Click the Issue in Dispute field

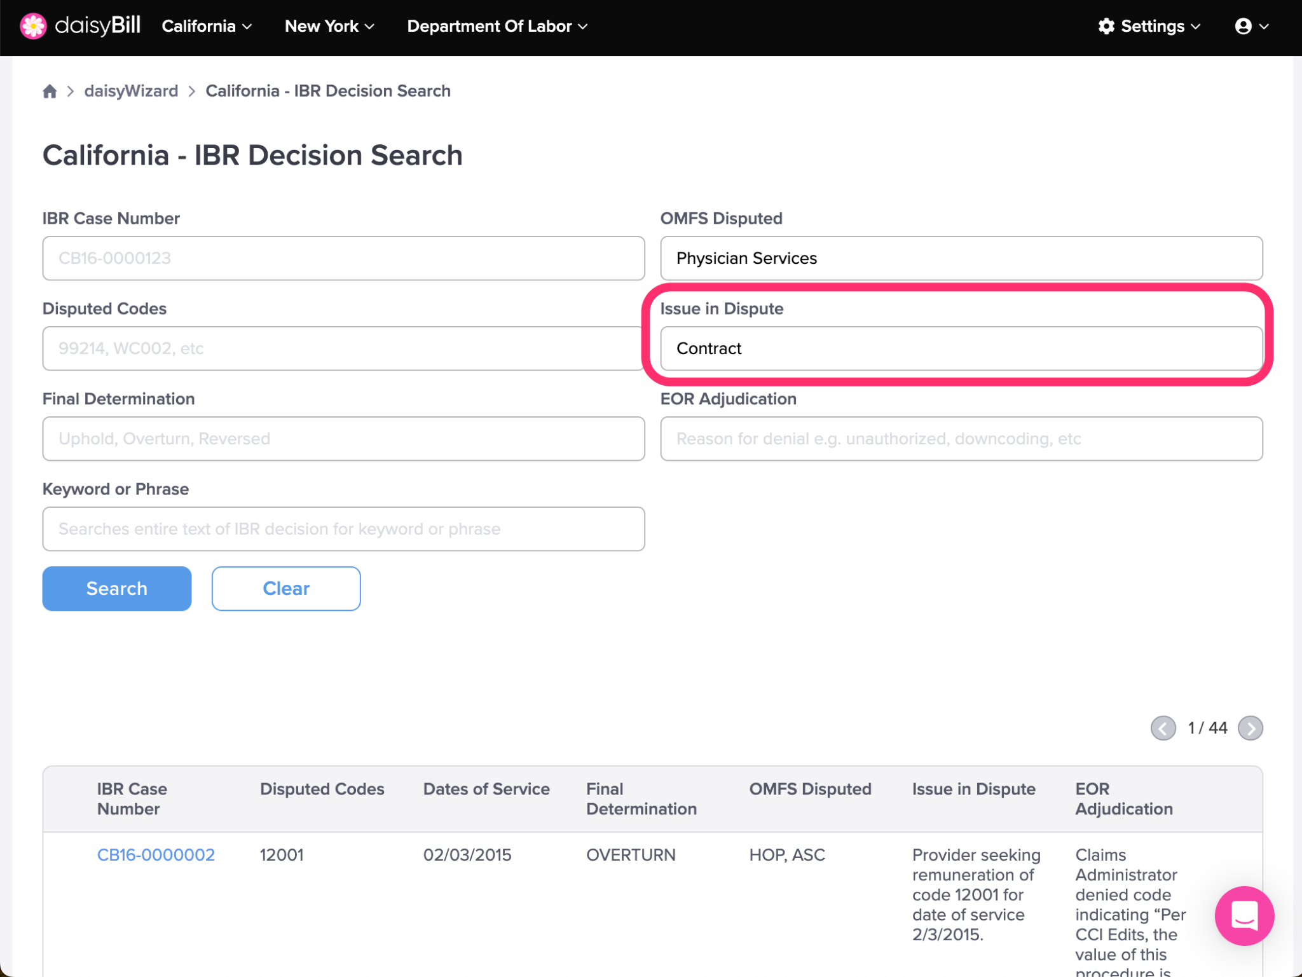click(x=961, y=348)
